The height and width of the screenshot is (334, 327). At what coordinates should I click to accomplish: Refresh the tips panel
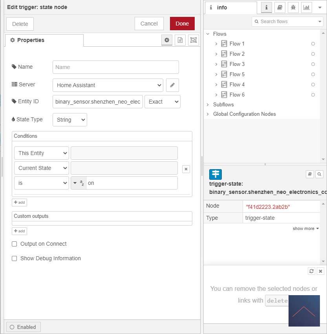(311, 271)
